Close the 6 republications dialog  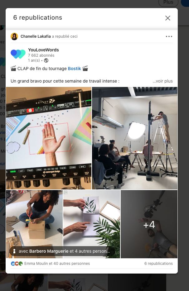coord(167,18)
